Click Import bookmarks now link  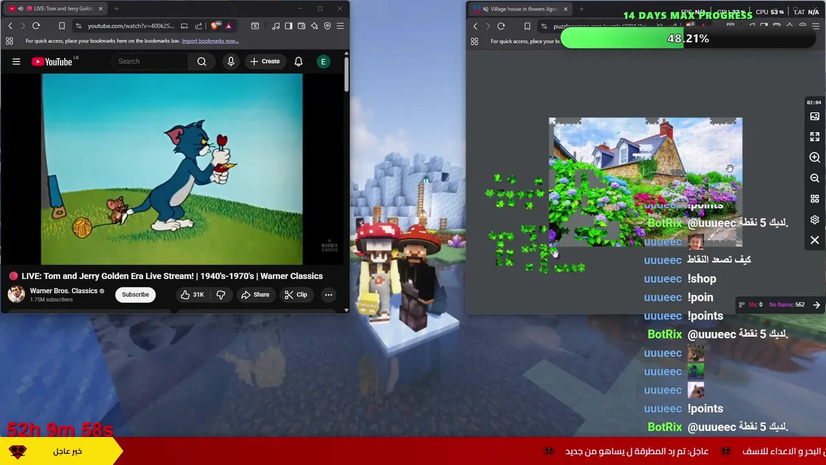(210, 41)
